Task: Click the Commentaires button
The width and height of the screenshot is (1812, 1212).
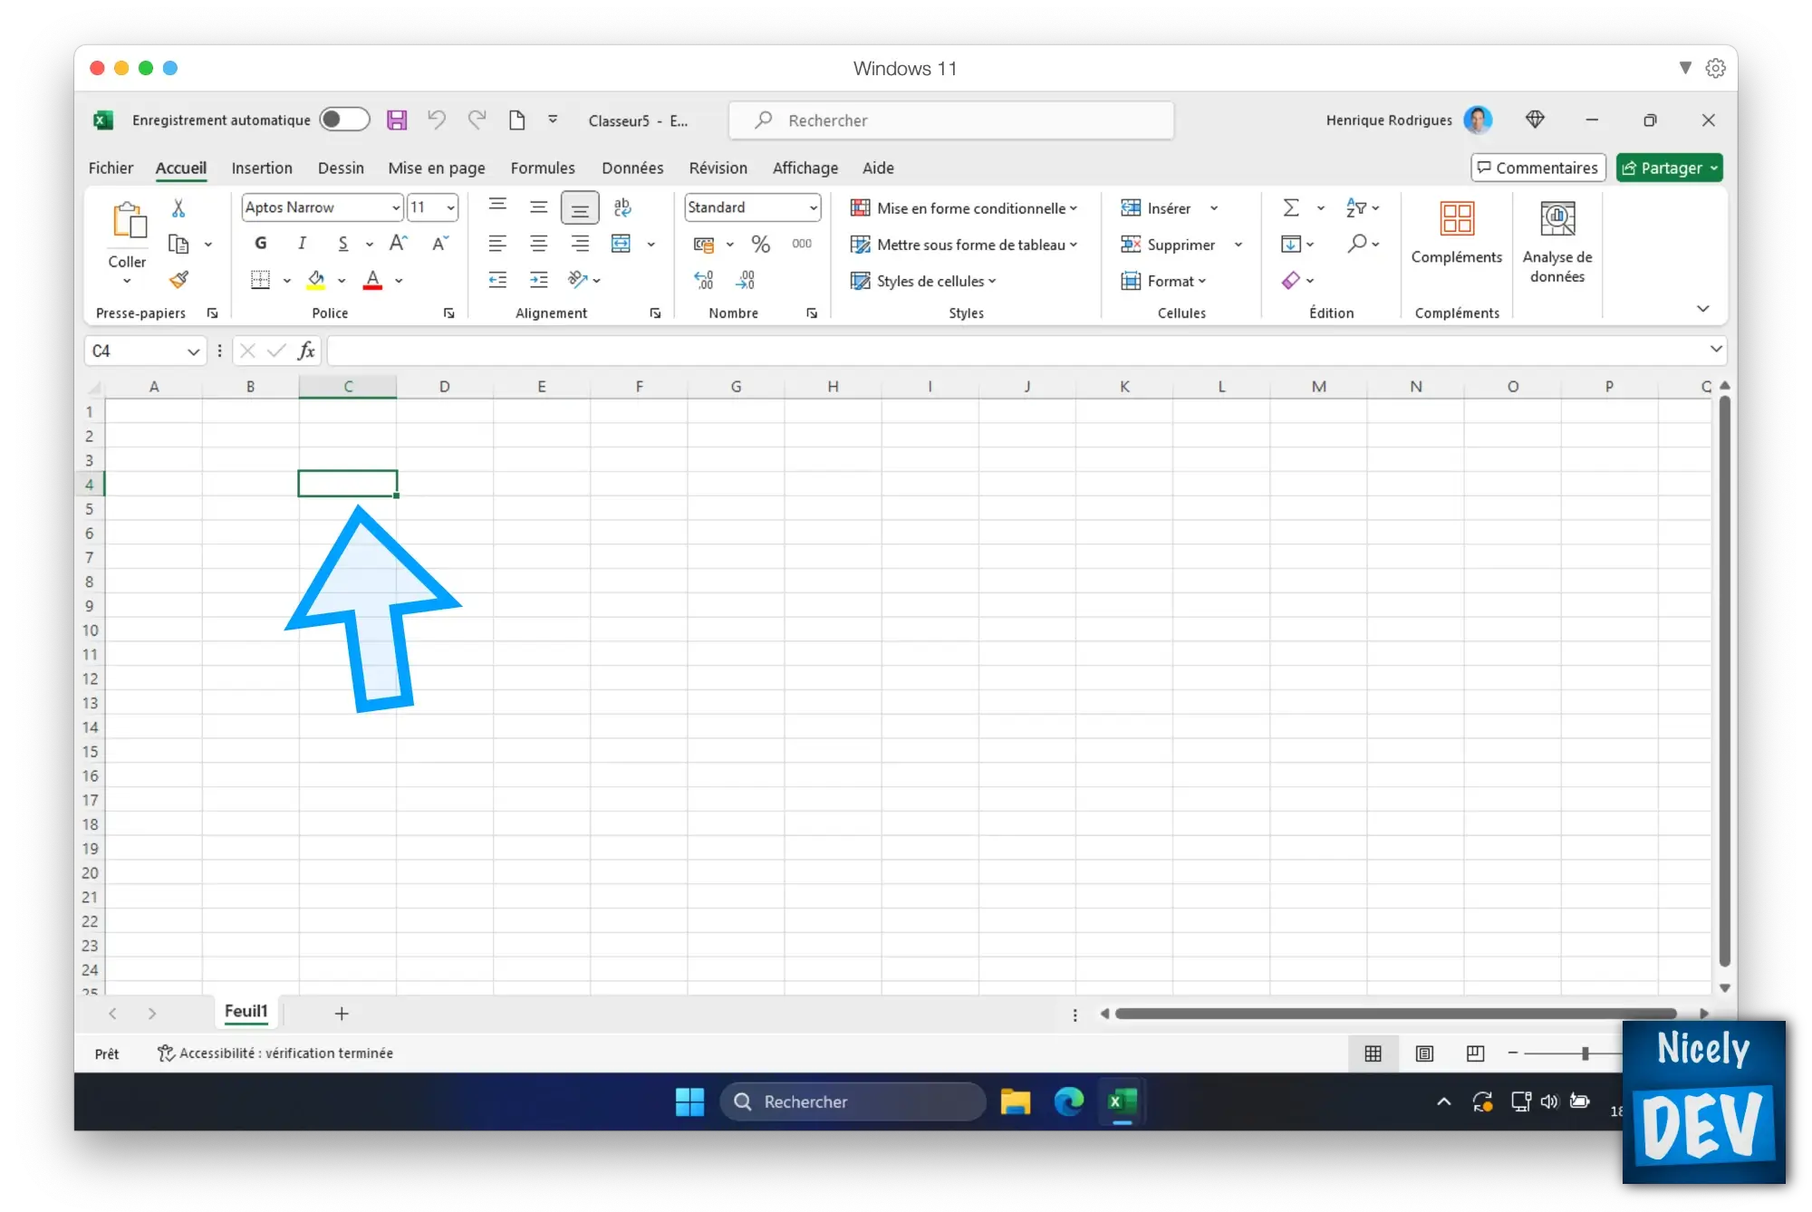Action: [1538, 168]
